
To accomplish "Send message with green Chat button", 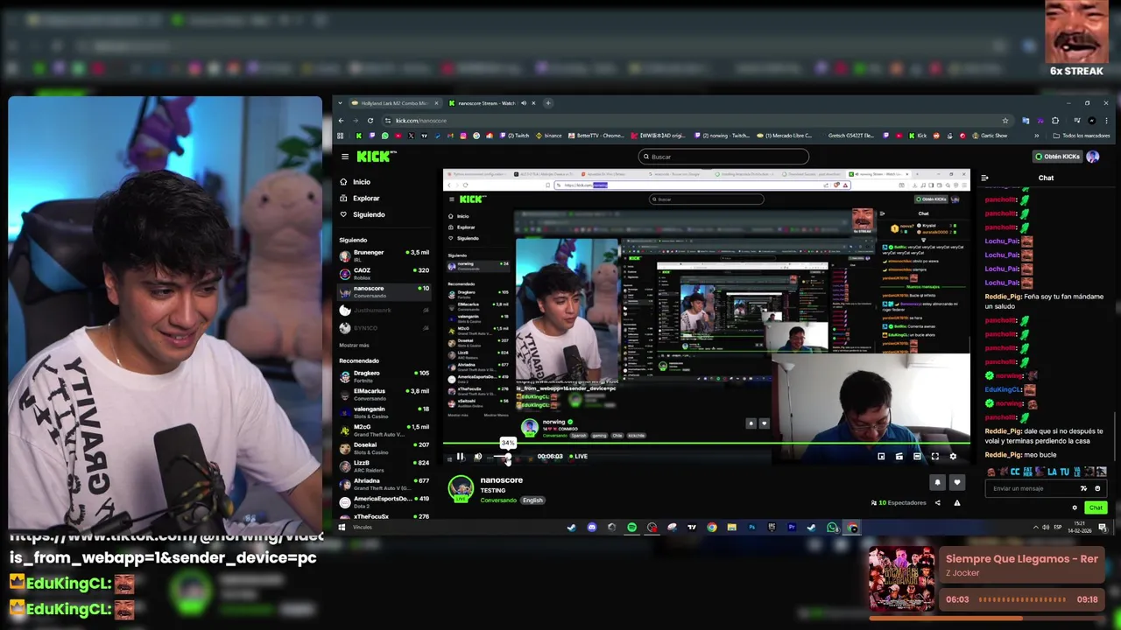I will pyautogui.click(x=1096, y=507).
